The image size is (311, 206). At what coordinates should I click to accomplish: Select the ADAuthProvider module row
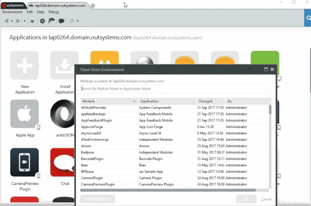coord(175,107)
